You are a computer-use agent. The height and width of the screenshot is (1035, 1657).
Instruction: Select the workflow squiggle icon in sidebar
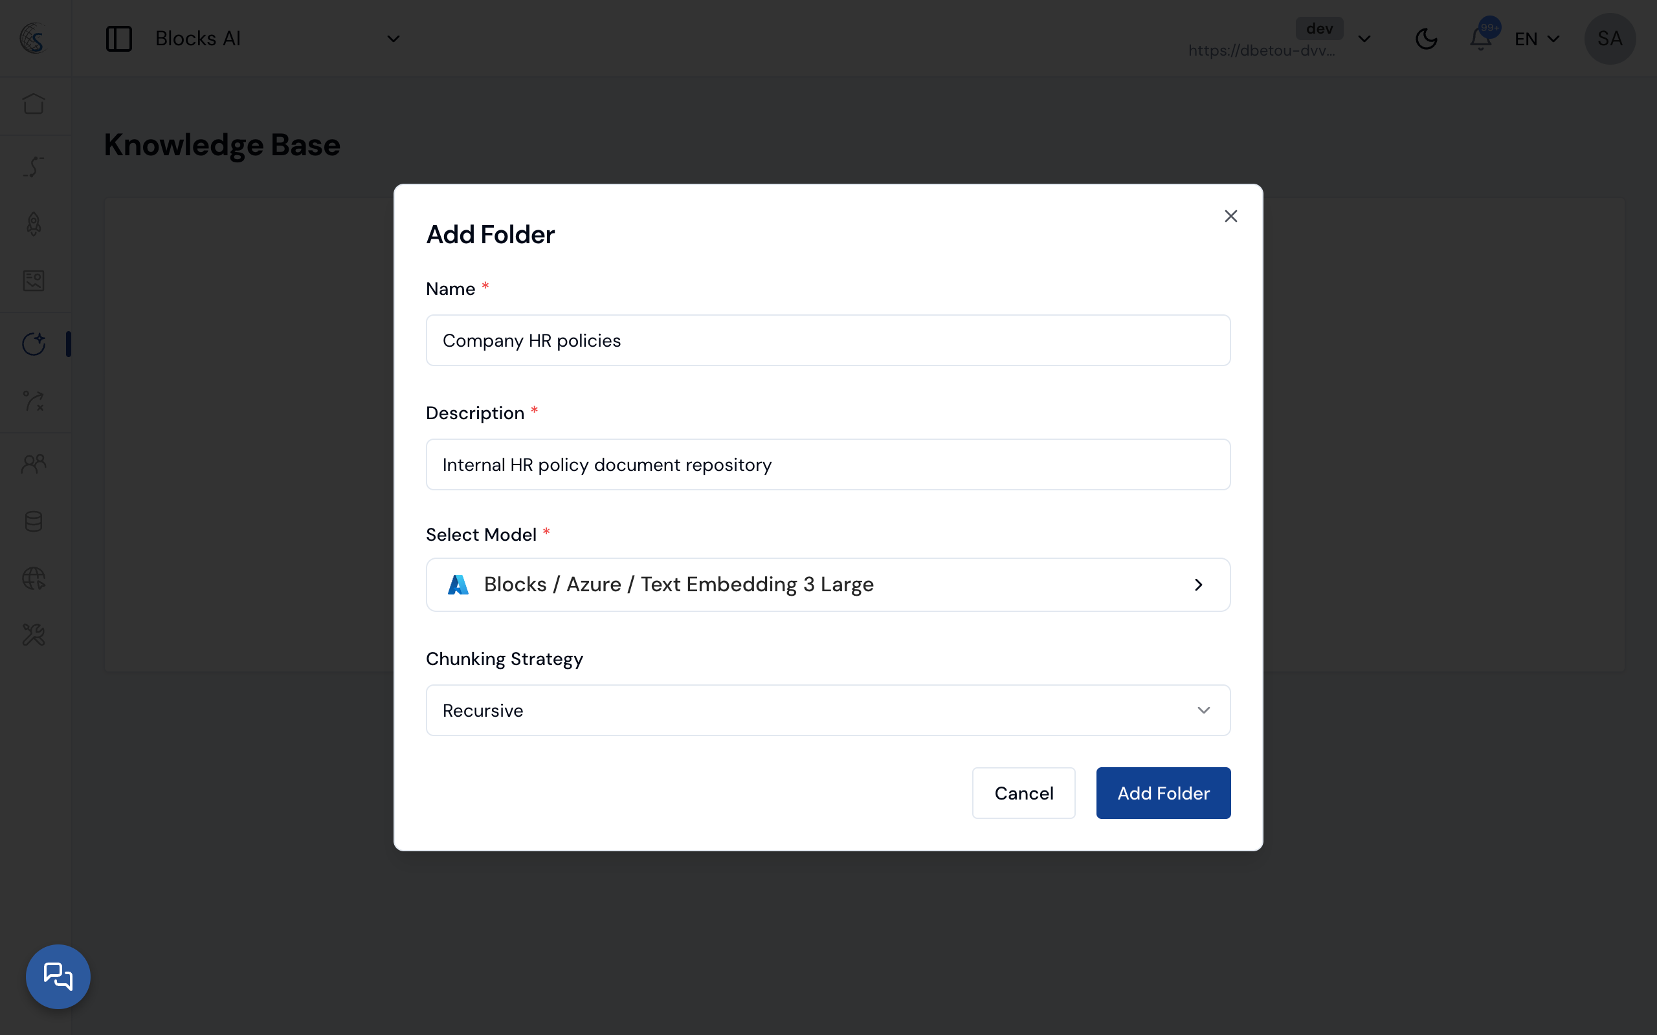click(34, 166)
